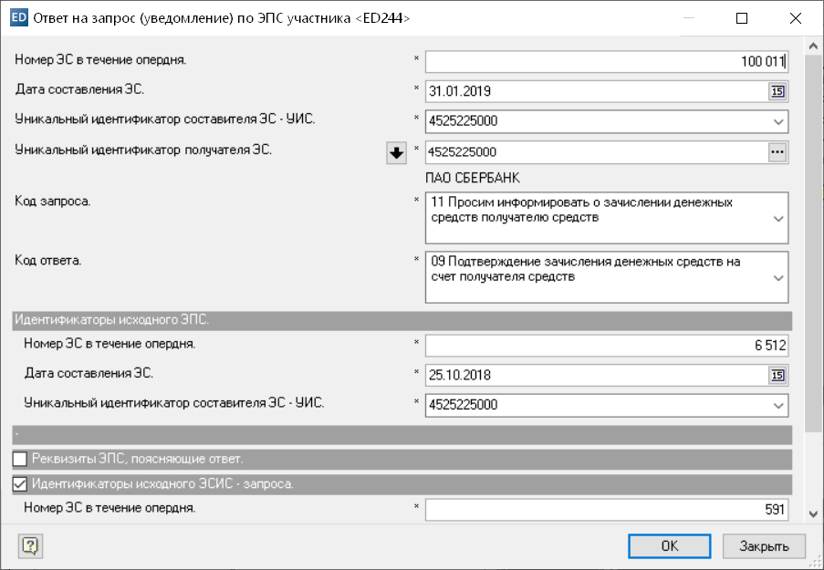
Task: Open the "Код запроса" dropdown list
Action: 777,219
